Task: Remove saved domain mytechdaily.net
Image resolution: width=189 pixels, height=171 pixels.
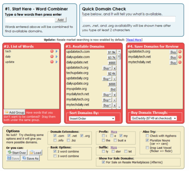Action: tap(180, 62)
